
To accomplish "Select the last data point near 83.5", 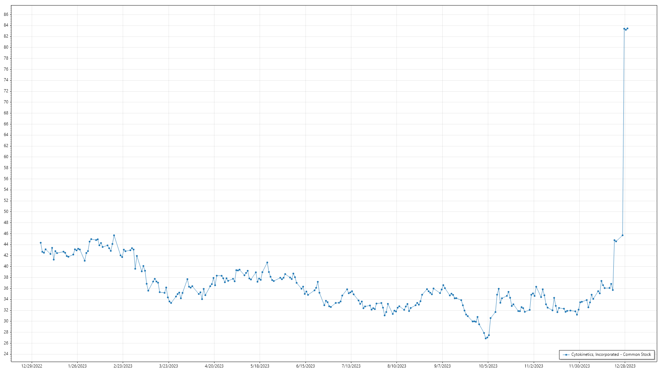I will [x=628, y=29].
